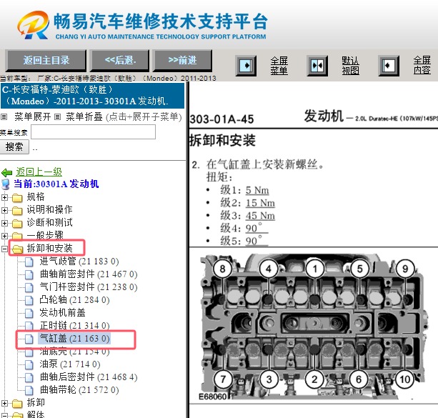Open 油泵 (21 714 0)

(70, 364)
